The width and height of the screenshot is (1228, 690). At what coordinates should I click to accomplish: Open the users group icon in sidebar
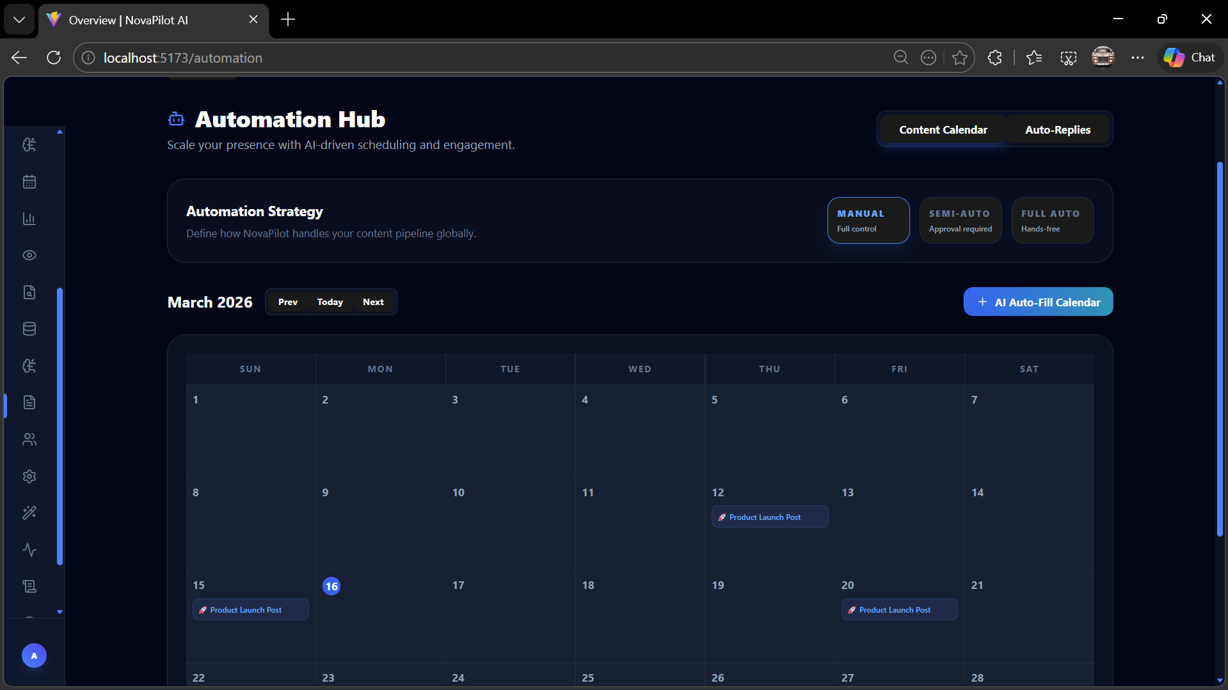pos(29,439)
